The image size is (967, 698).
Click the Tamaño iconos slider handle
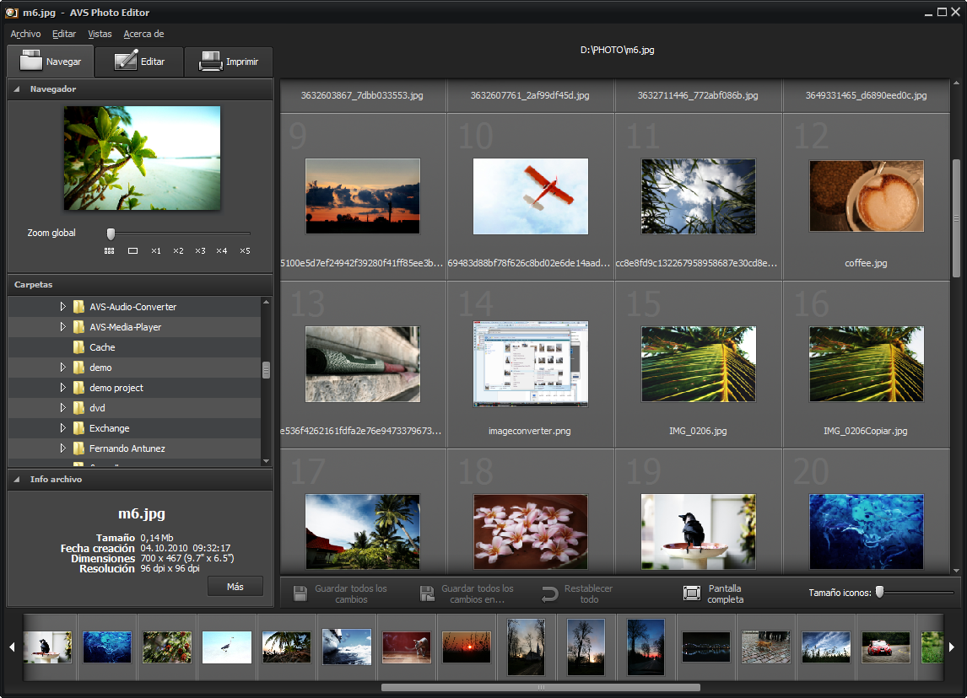coord(879,593)
